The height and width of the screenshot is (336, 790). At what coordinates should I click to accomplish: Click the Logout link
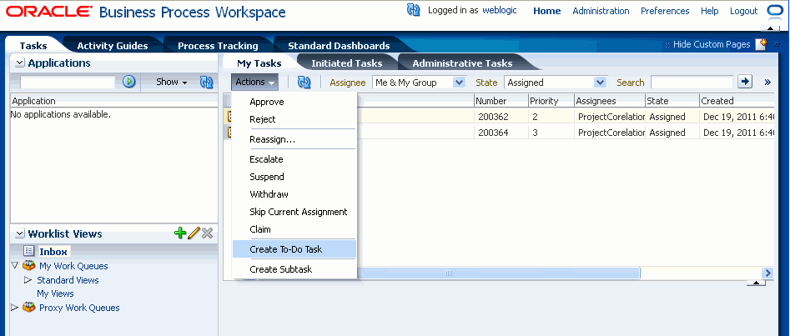[743, 11]
